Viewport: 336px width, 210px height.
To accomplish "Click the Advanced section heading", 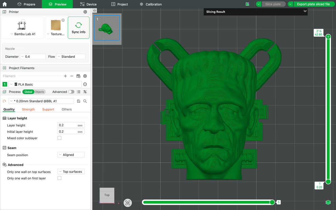I will pos(16,165).
